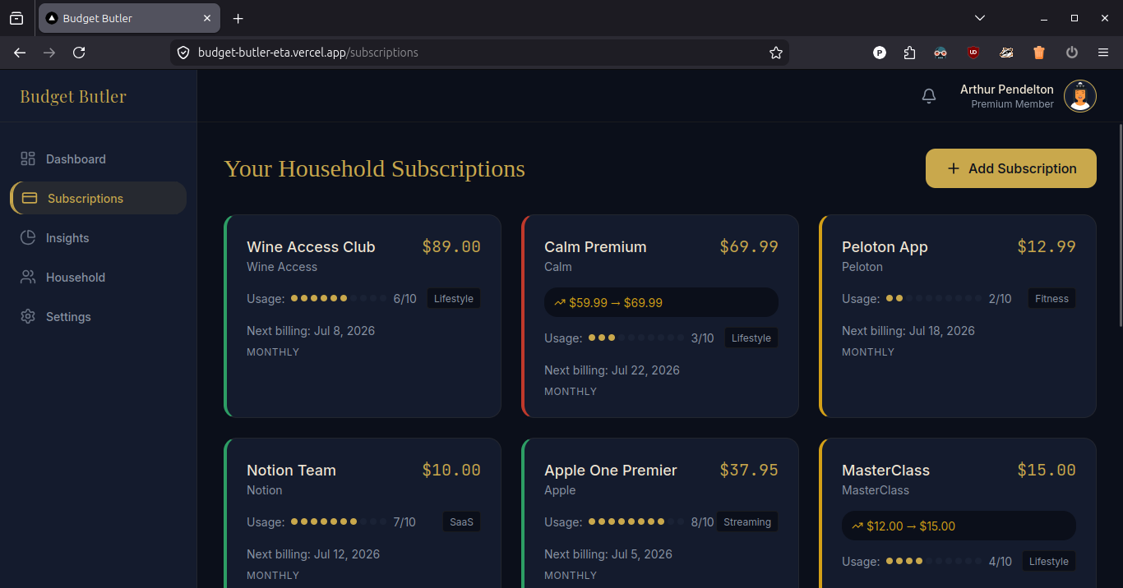Click the orange trash extension icon
The image size is (1123, 588).
(x=1039, y=53)
